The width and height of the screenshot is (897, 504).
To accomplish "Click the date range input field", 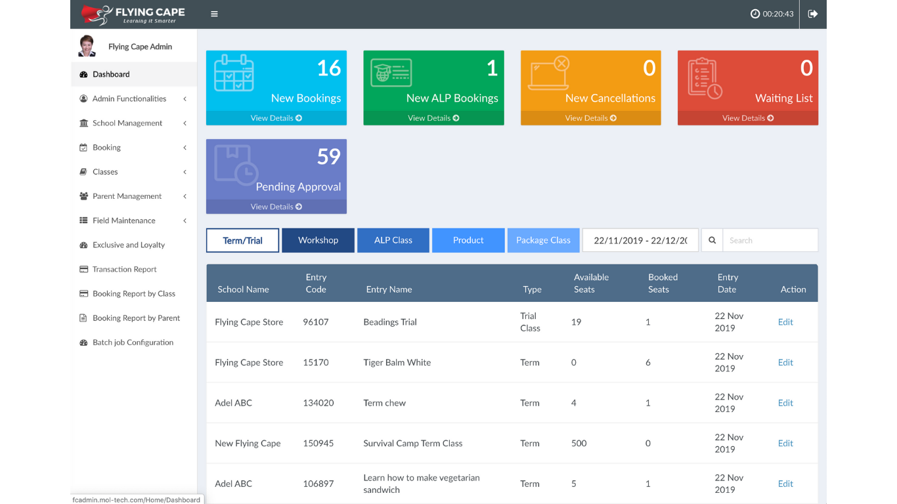I will coord(640,240).
